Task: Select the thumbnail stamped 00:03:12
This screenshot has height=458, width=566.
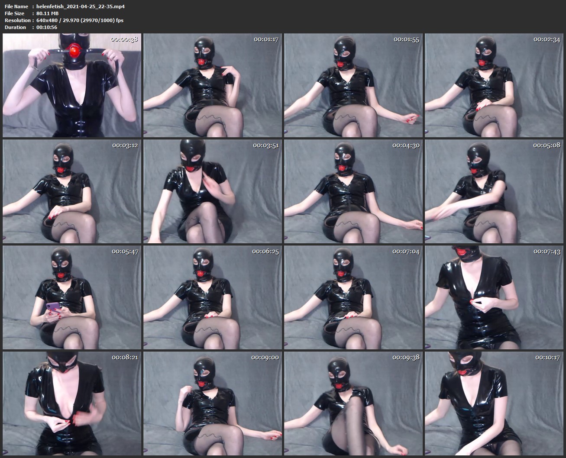Action: pos(72,191)
